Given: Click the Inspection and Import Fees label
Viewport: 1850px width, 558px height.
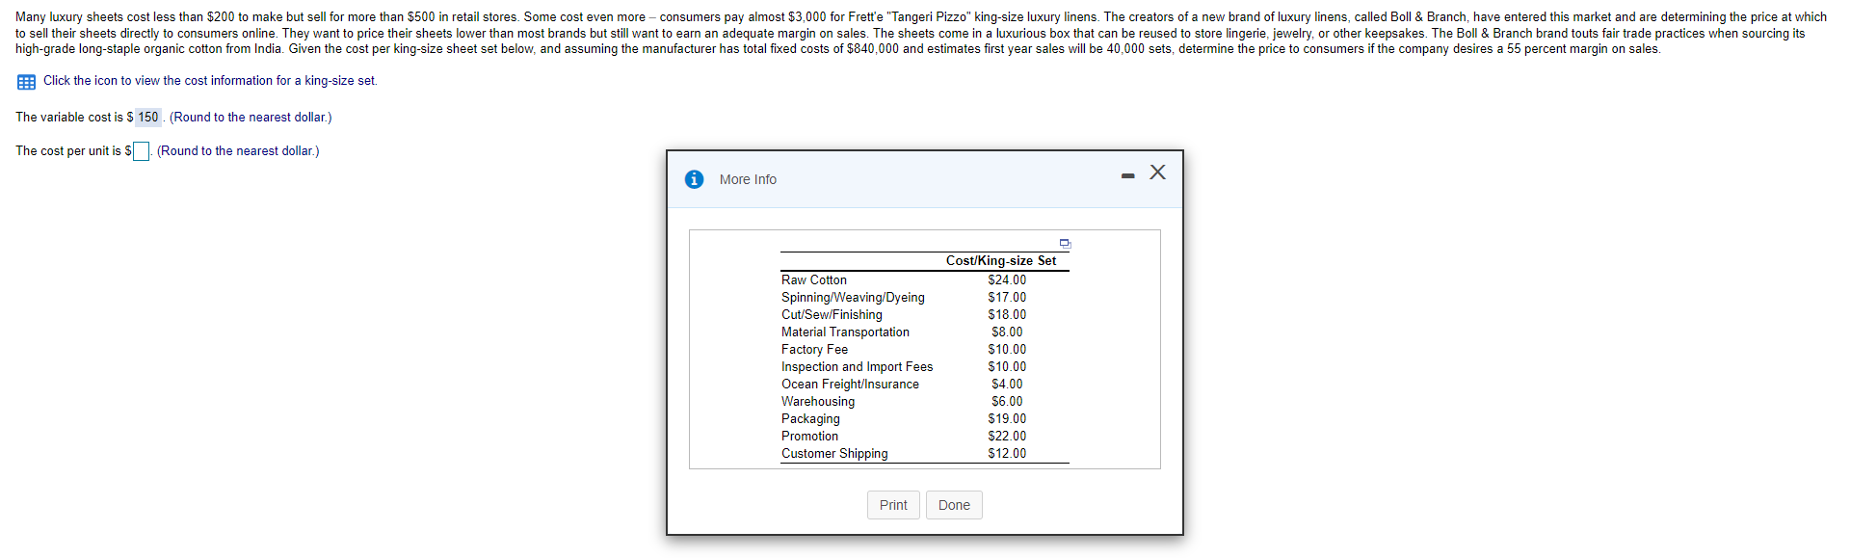Looking at the screenshot, I should coord(857,367).
